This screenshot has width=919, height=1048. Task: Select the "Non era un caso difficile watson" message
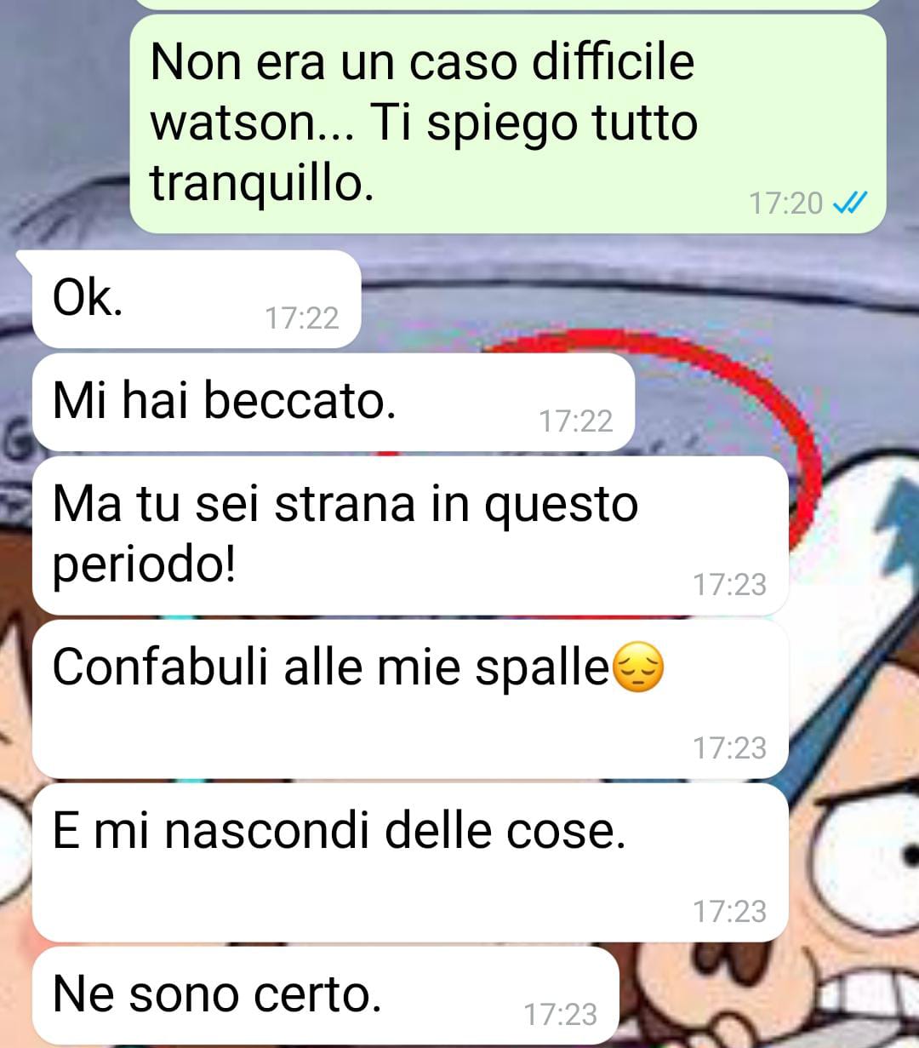click(508, 124)
